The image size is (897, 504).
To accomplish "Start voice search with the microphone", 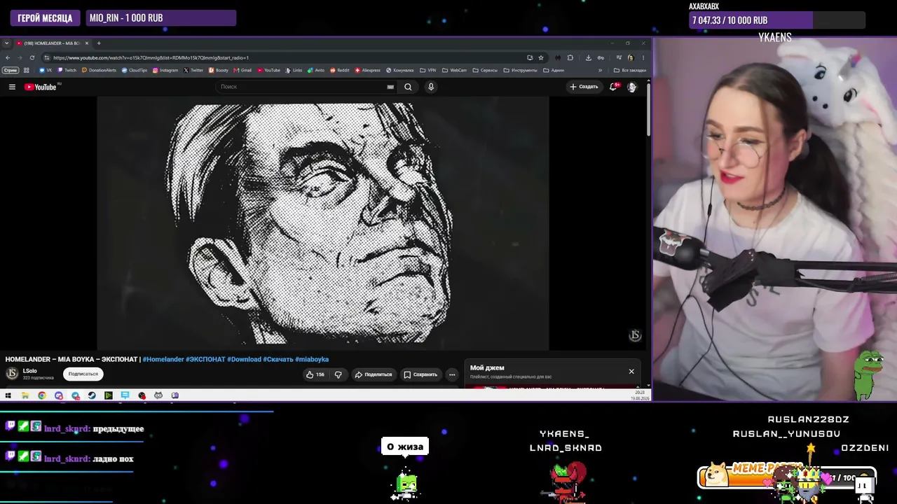I will click(431, 87).
